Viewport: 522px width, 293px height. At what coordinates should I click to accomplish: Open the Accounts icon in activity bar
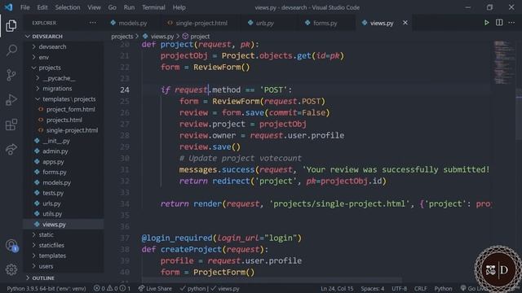11,246
